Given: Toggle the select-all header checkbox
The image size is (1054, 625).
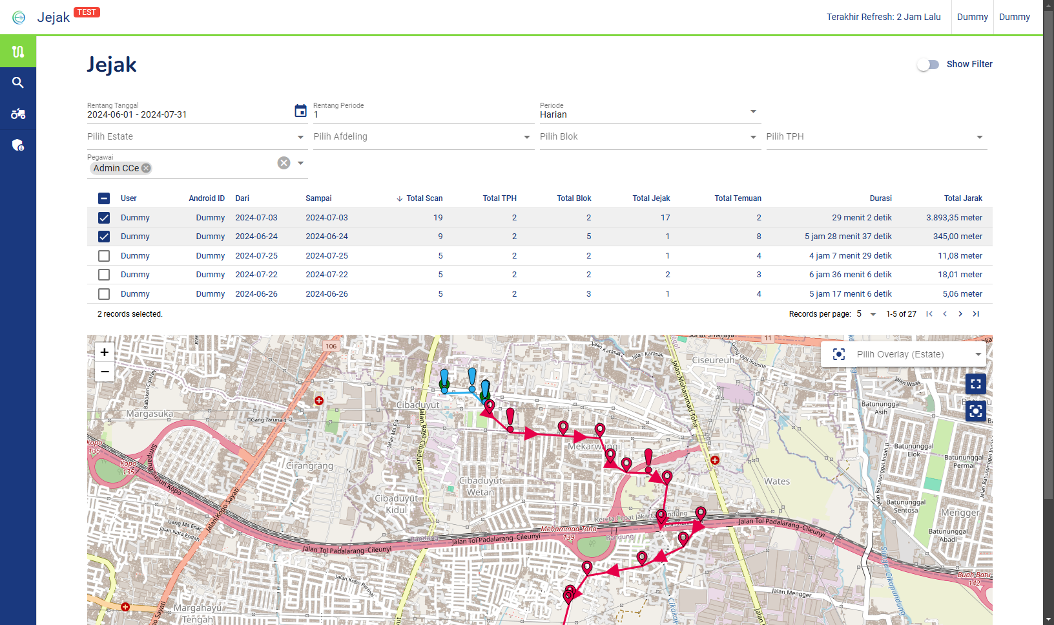Looking at the screenshot, I should click(x=104, y=198).
